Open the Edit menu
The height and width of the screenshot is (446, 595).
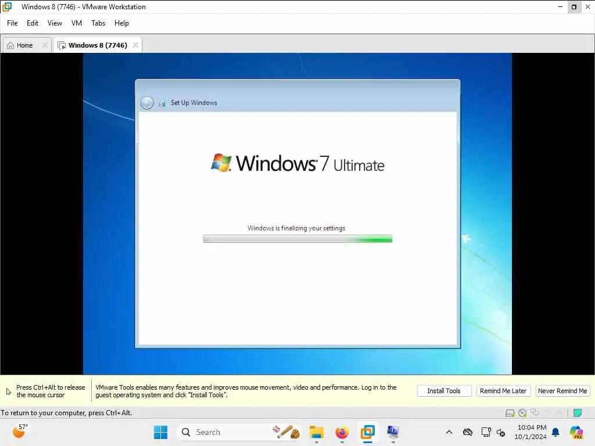(33, 23)
